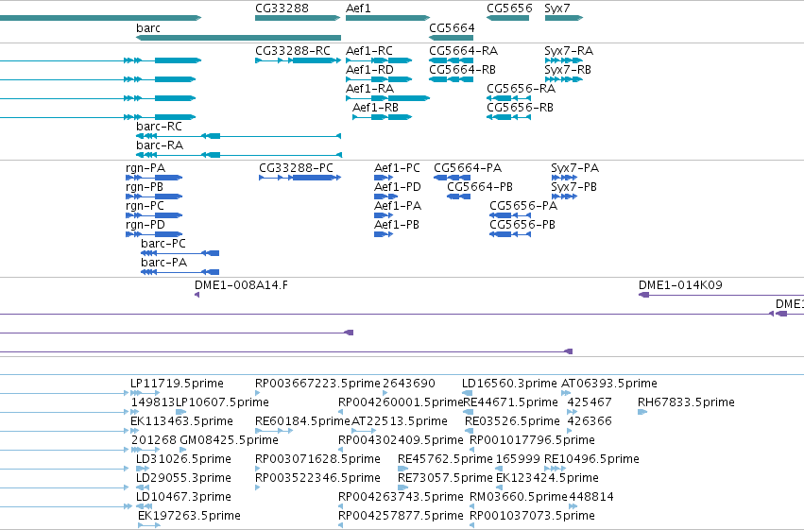Select clone DME1-014K09
804x530 pixels.
[x=721, y=295]
